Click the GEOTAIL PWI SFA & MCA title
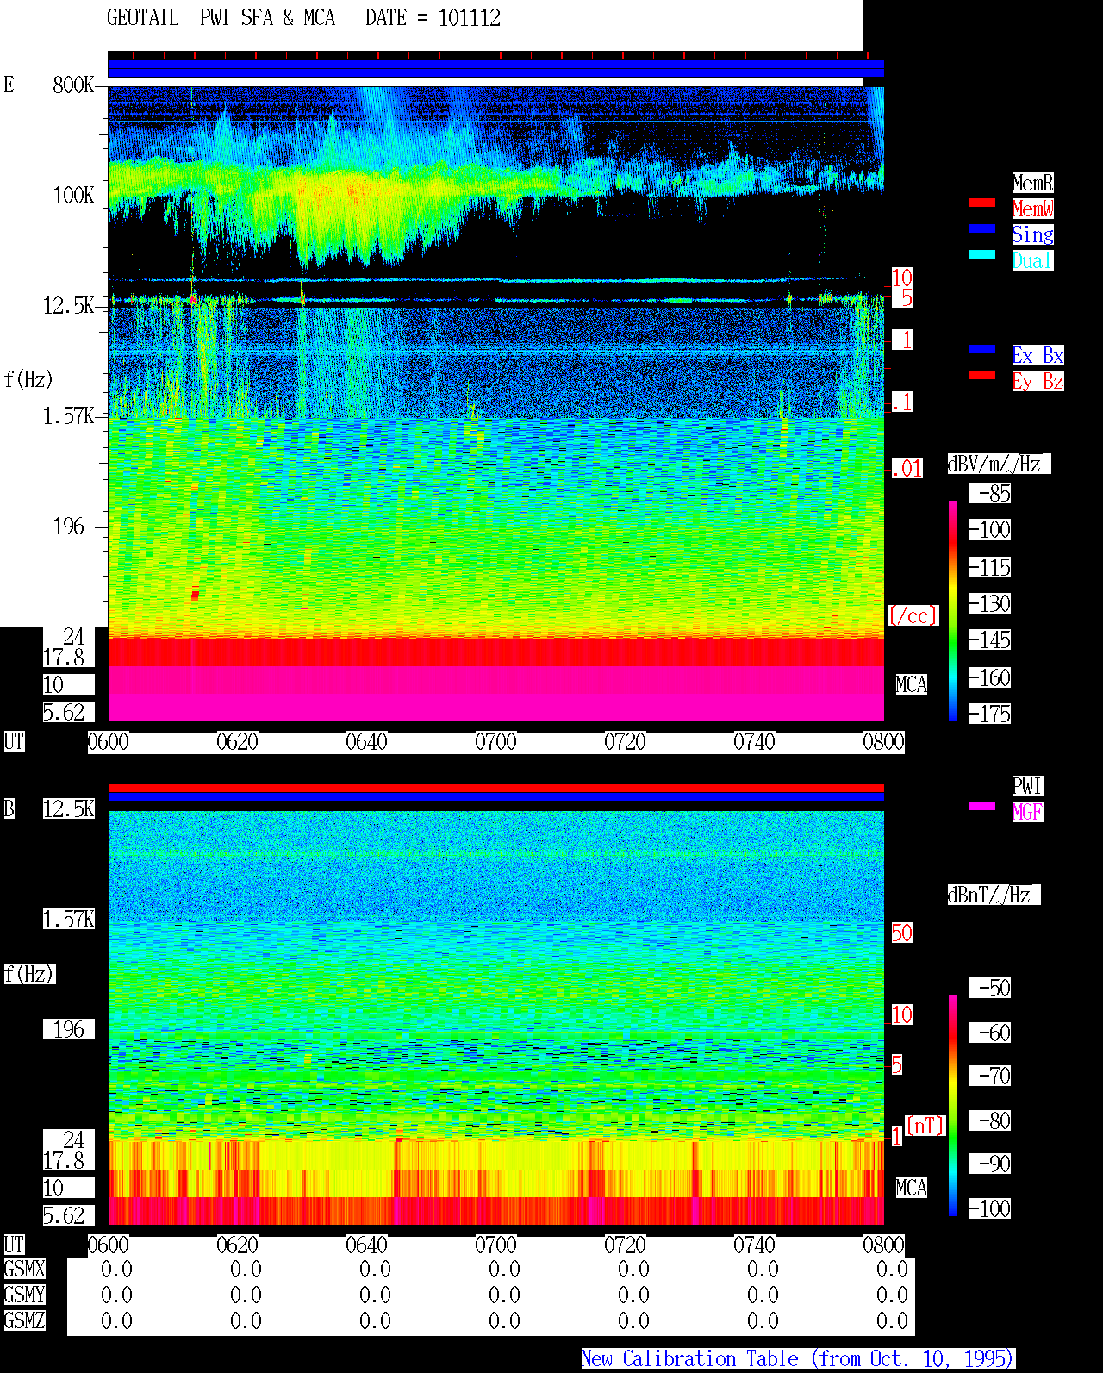Image resolution: width=1103 pixels, height=1373 pixels. [221, 18]
